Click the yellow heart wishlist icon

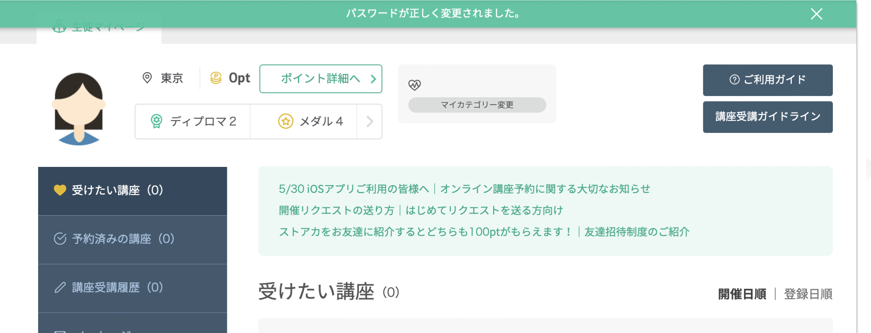[x=60, y=190]
